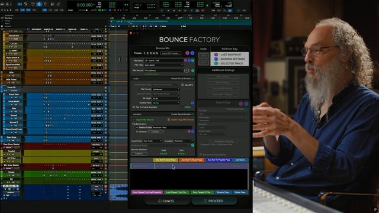Click red Record button in transport

pyautogui.click(x=203, y=11)
